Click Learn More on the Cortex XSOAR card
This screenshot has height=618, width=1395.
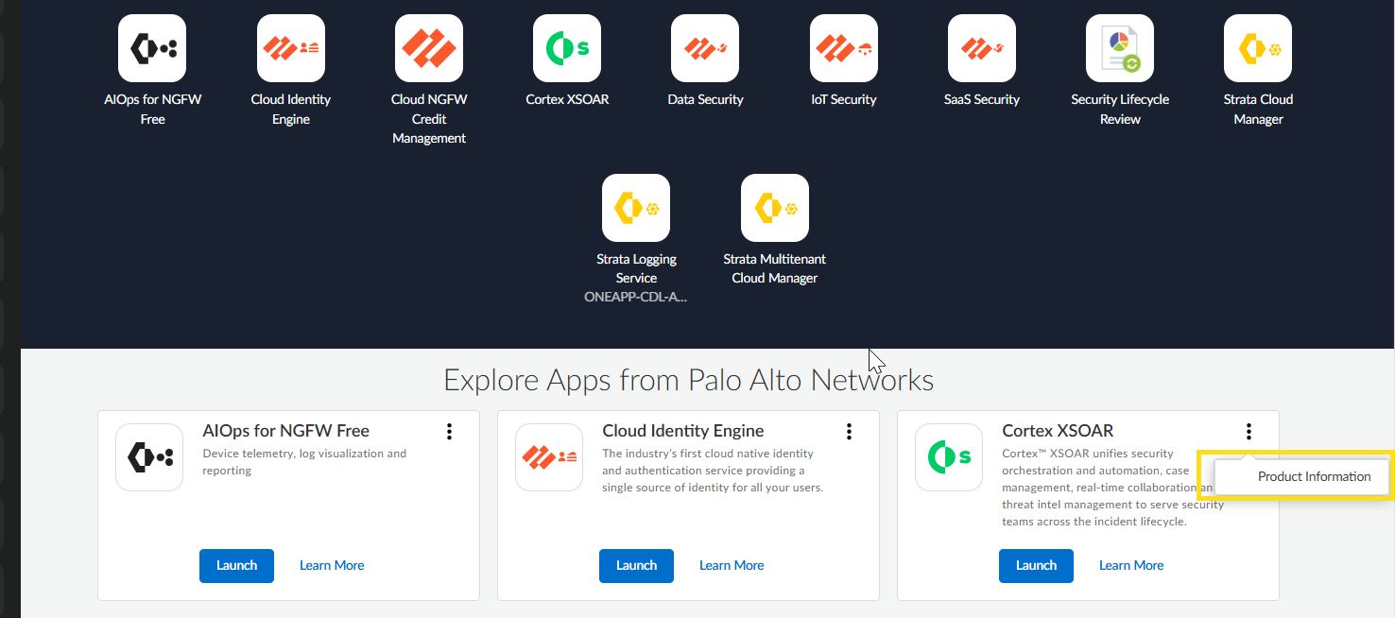[x=1131, y=565]
